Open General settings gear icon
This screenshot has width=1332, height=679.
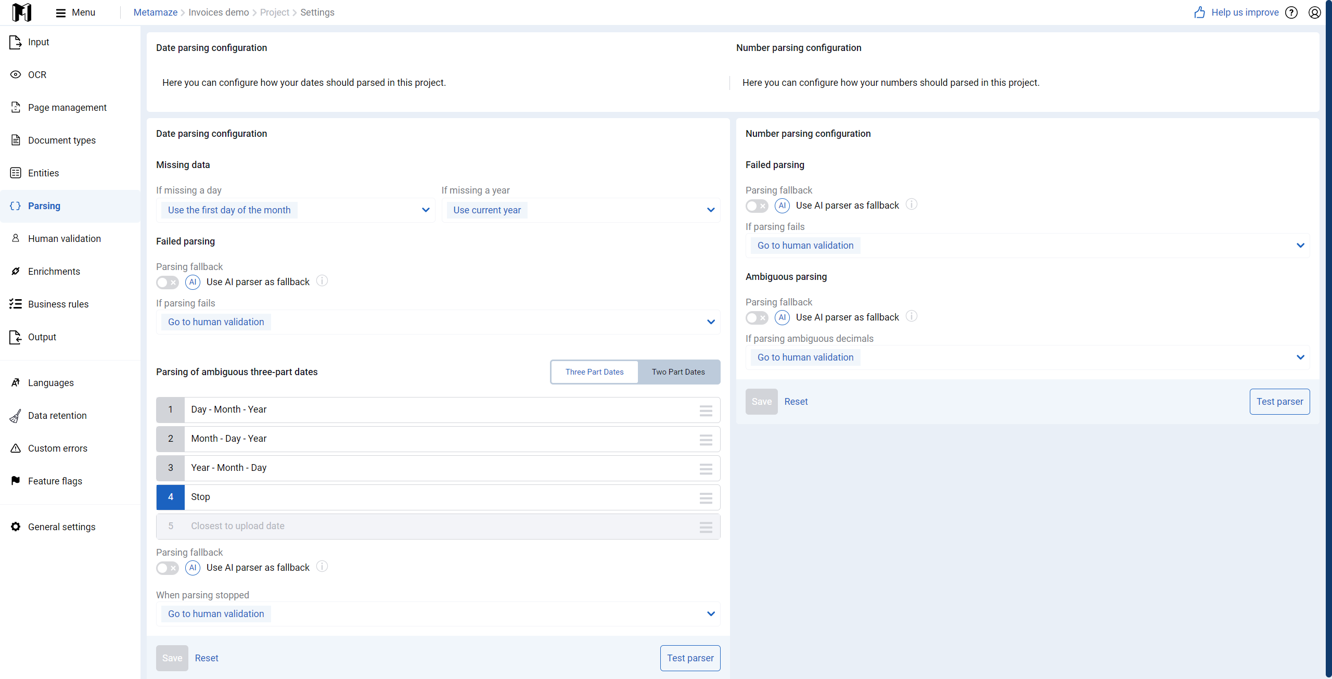(16, 527)
